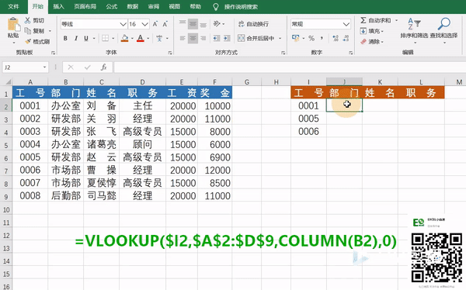This screenshot has width=466, height=290.
Task: Click merge and center (合并后居中)
Action: coord(256,38)
